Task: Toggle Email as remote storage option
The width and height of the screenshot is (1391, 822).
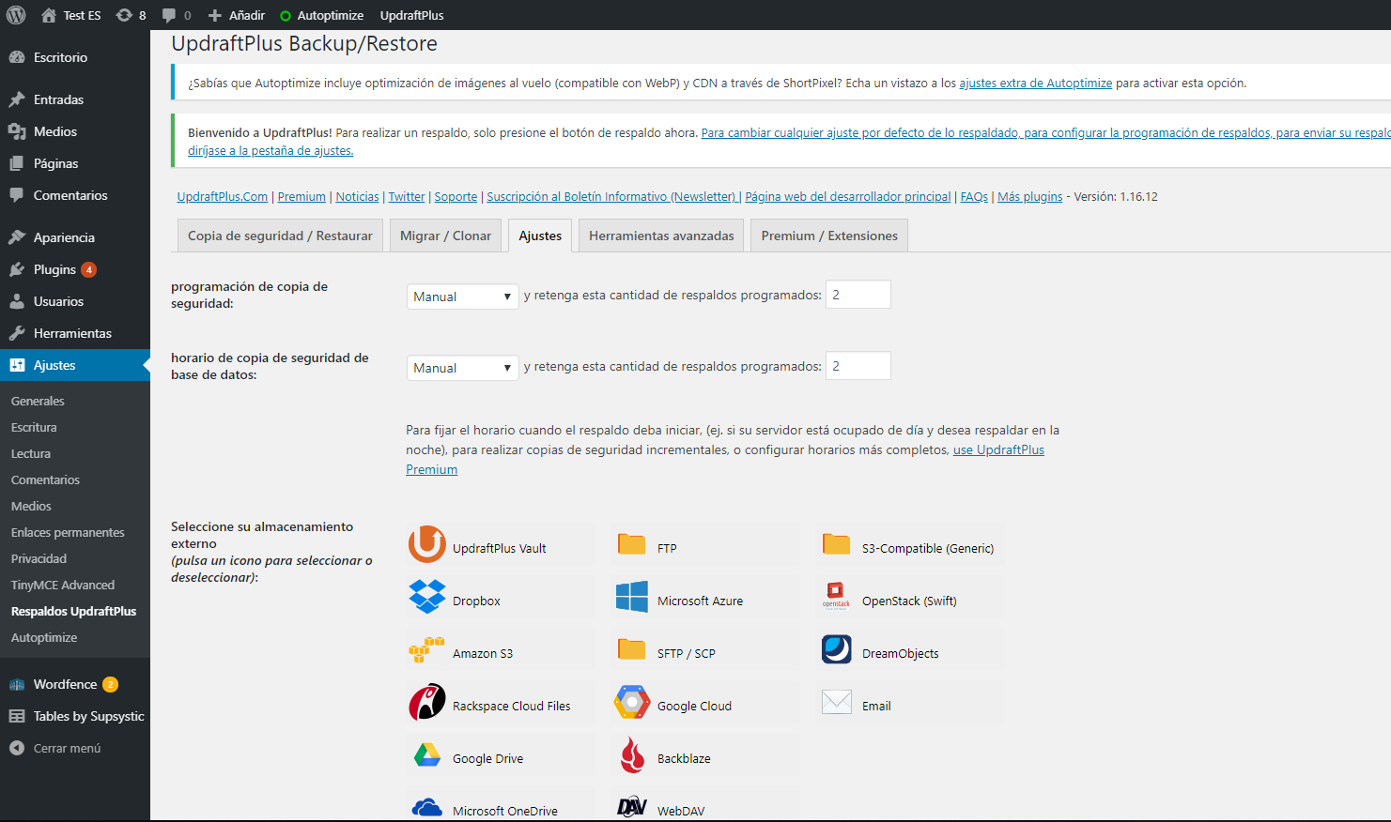Action: [x=837, y=703]
